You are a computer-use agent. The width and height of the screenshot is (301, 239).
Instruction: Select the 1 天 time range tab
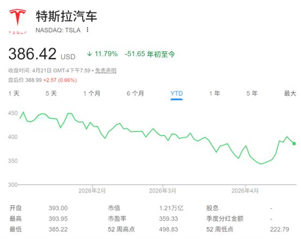coord(14,94)
